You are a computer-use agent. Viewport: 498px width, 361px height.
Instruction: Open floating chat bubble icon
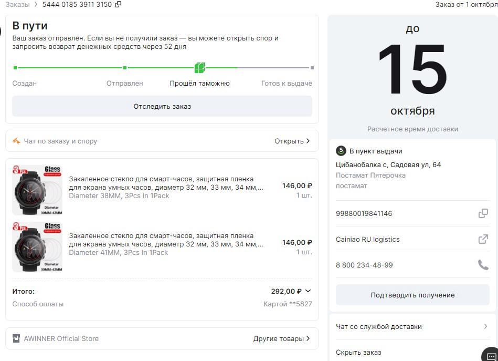(x=491, y=356)
